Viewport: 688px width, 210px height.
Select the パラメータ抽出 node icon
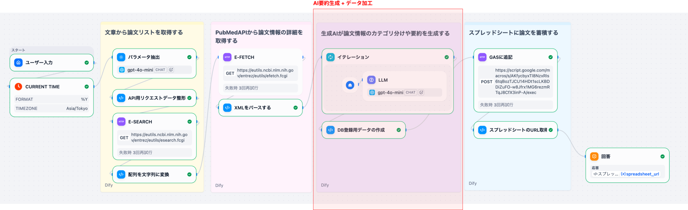pos(121,57)
